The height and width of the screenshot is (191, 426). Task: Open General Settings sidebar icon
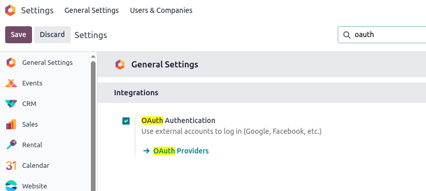[11, 63]
